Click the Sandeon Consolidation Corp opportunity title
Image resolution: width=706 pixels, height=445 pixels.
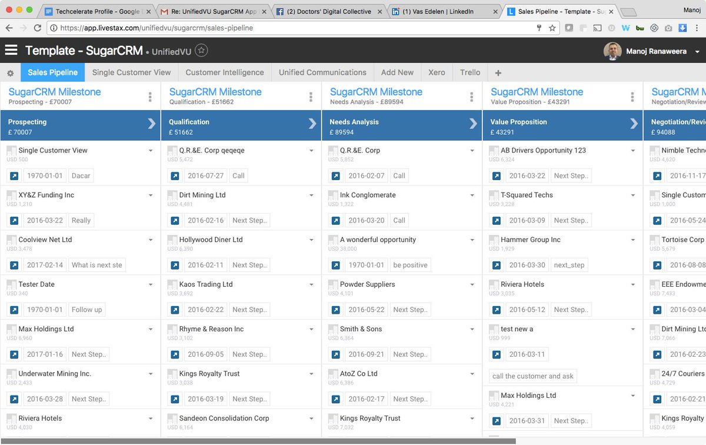point(224,419)
